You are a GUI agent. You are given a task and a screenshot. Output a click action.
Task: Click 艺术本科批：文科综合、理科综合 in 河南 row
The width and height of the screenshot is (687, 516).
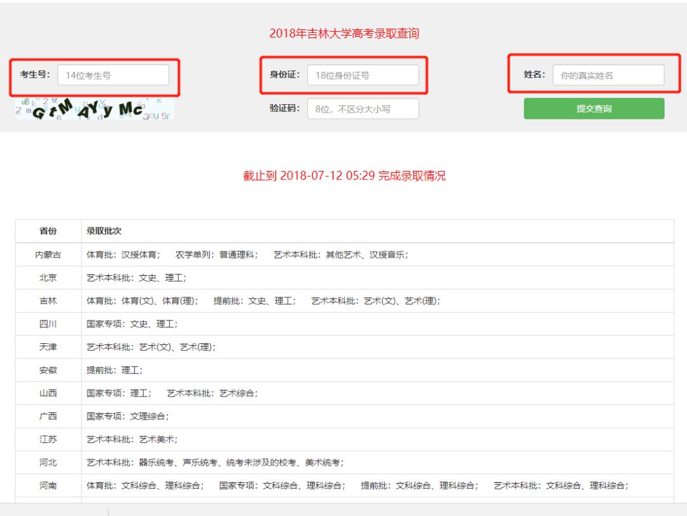pyautogui.click(x=561, y=485)
